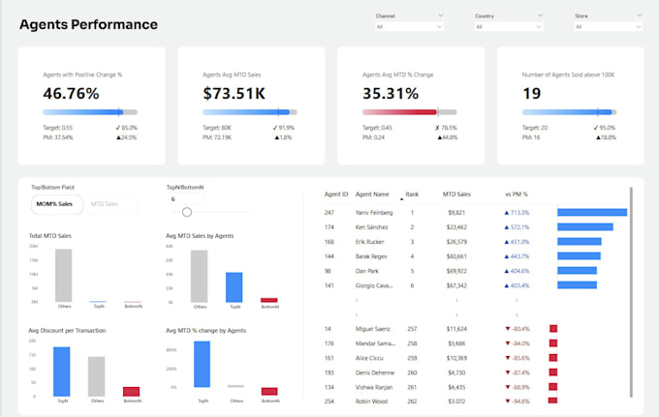Image resolution: width=659 pixels, height=417 pixels.
Task: Select agent name Barak Regev
Action: click(x=371, y=256)
